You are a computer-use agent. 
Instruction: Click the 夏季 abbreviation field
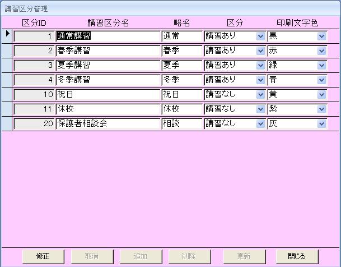tap(182, 65)
